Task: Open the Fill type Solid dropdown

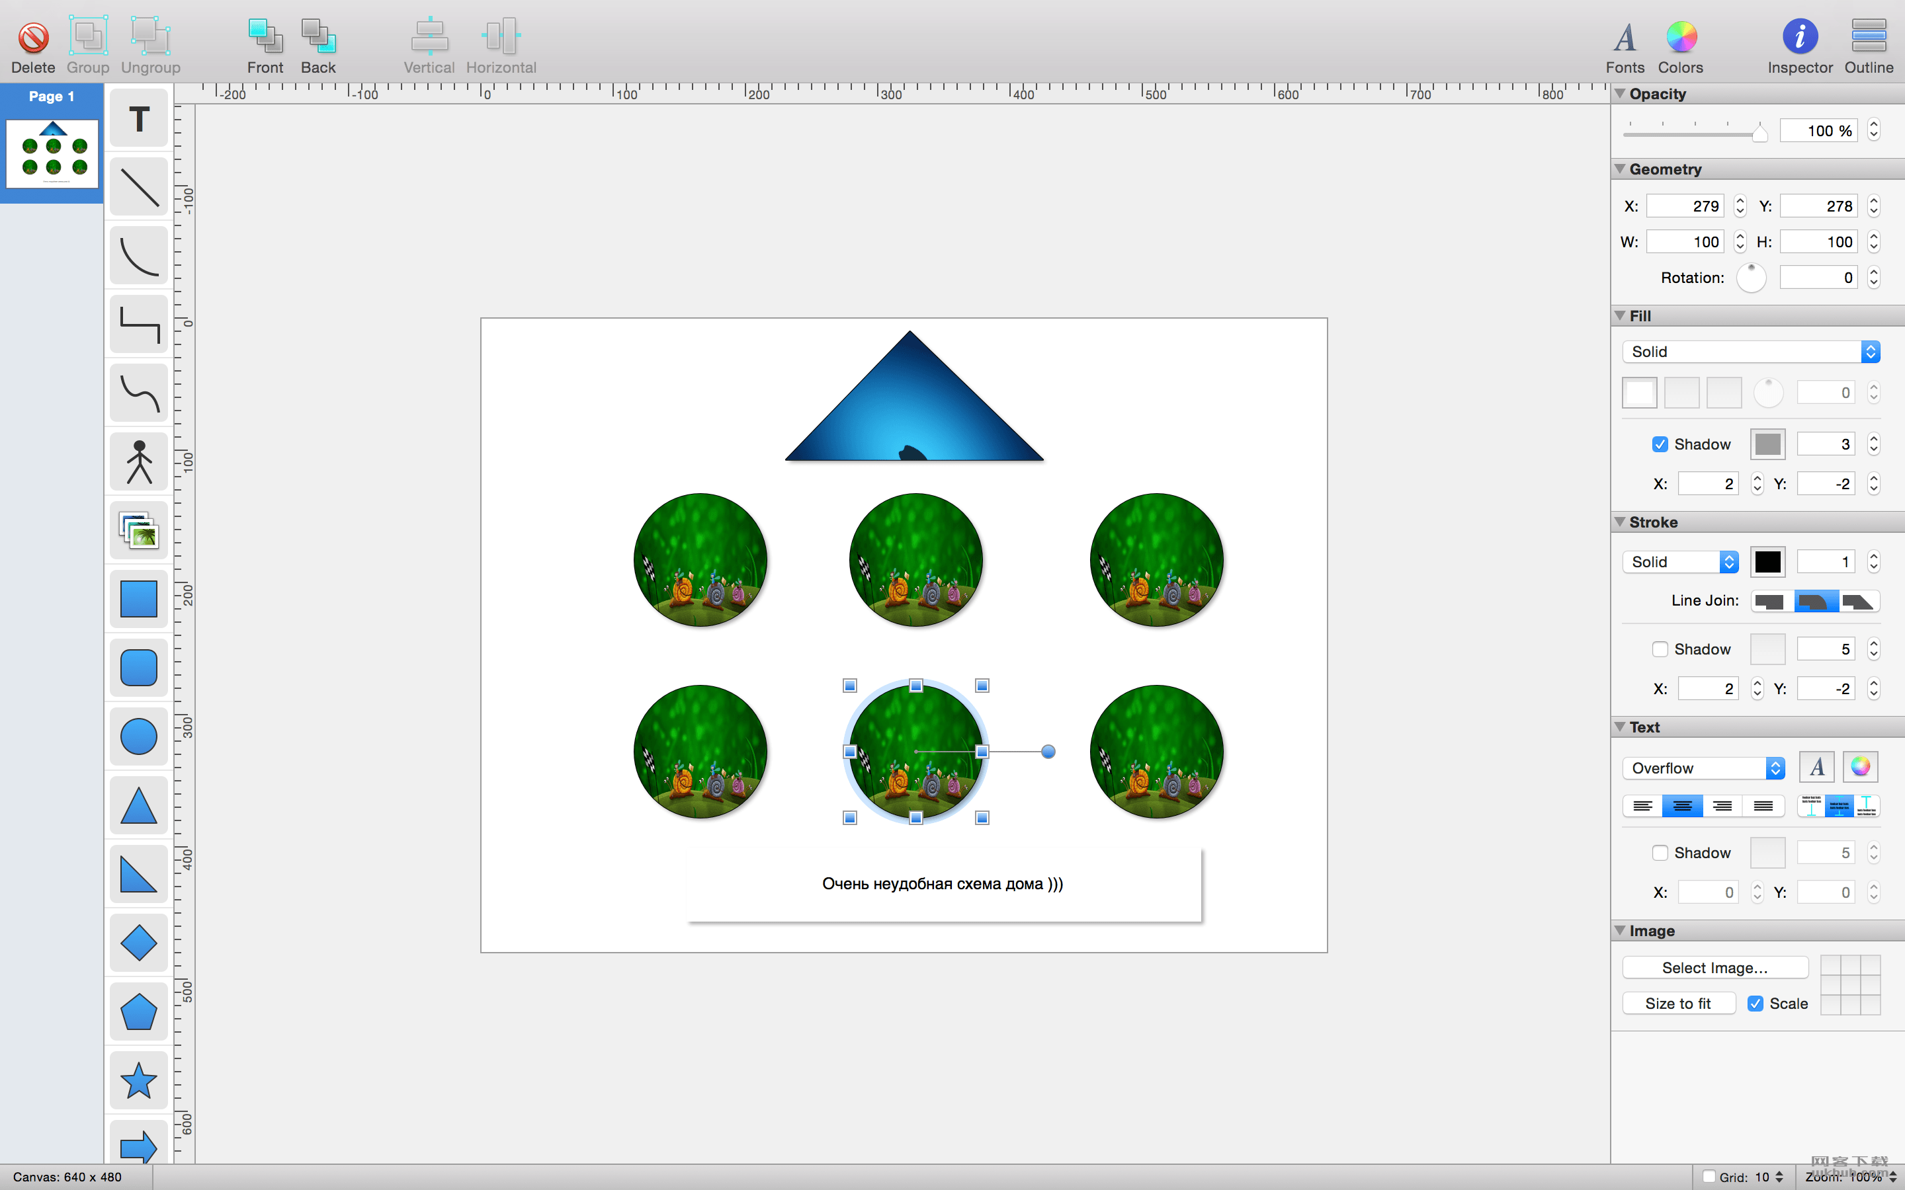Action: 1751,352
